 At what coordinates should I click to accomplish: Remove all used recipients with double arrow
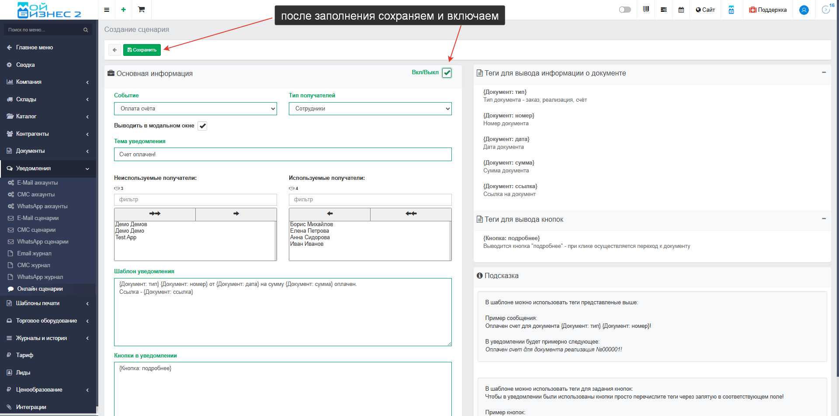tap(411, 214)
